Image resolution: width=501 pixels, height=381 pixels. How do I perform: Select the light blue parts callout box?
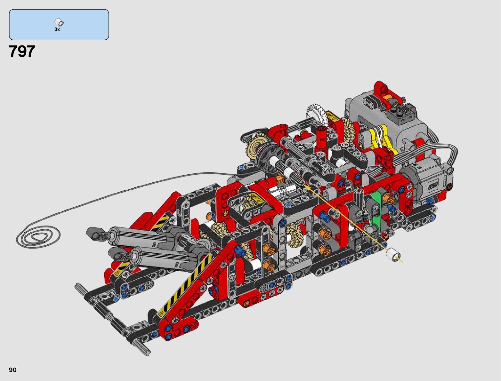point(59,25)
